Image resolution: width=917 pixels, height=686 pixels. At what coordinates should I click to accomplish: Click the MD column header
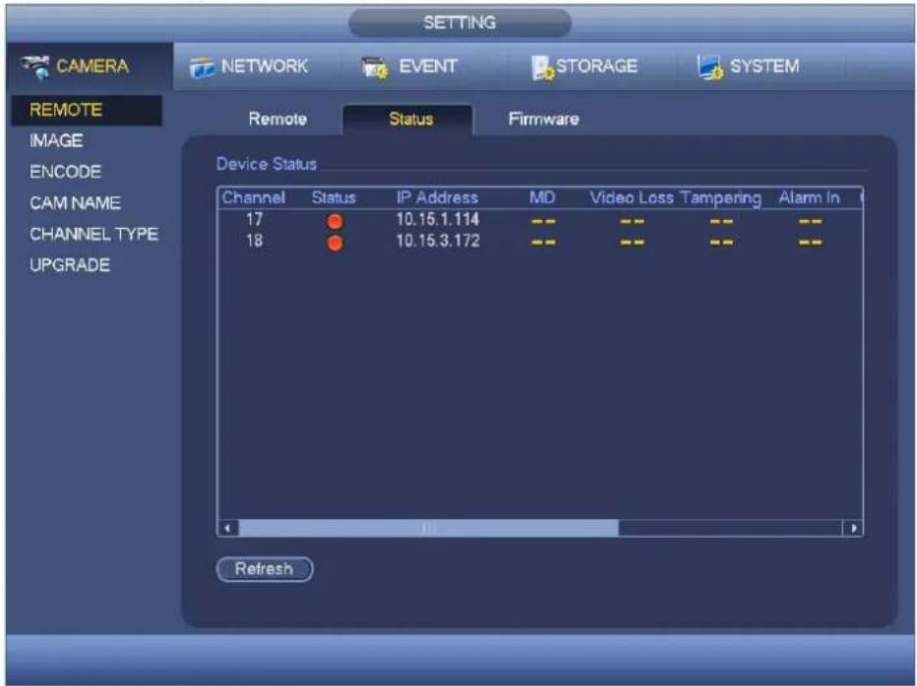click(x=542, y=198)
